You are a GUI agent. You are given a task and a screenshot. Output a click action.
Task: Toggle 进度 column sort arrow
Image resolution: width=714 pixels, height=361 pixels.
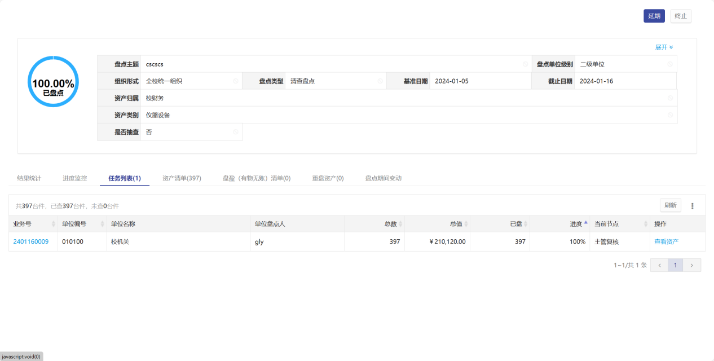[x=585, y=223]
